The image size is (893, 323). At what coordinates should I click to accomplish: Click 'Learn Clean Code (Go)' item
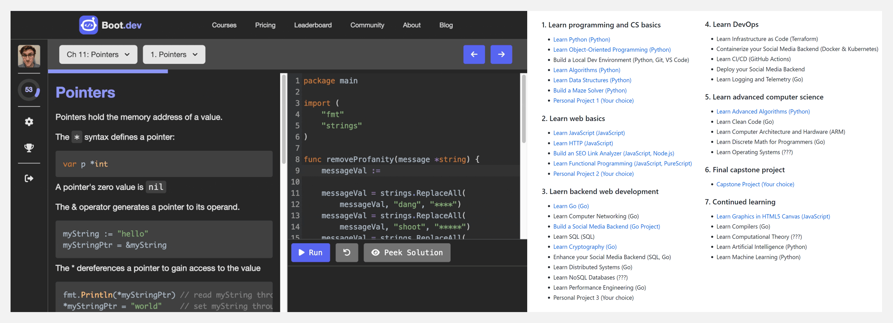click(x=745, y=122)
